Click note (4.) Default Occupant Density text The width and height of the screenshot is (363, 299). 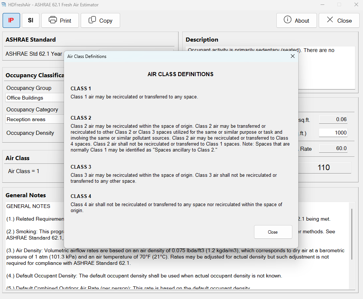144,276
